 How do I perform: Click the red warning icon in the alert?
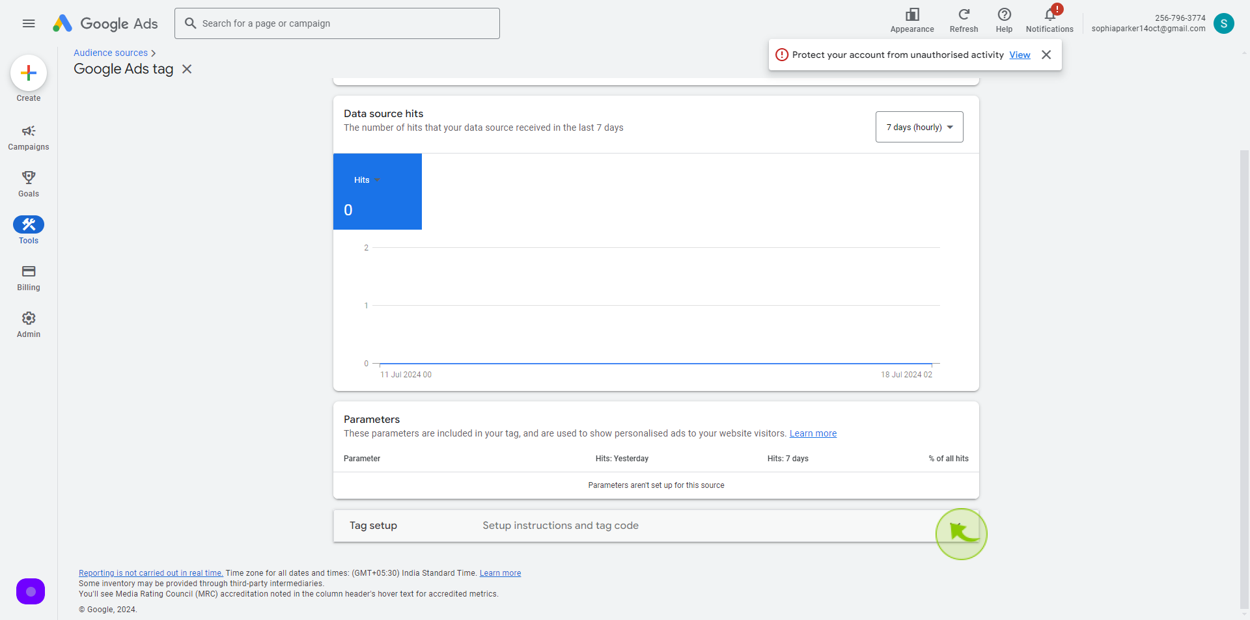coord(782,55)
